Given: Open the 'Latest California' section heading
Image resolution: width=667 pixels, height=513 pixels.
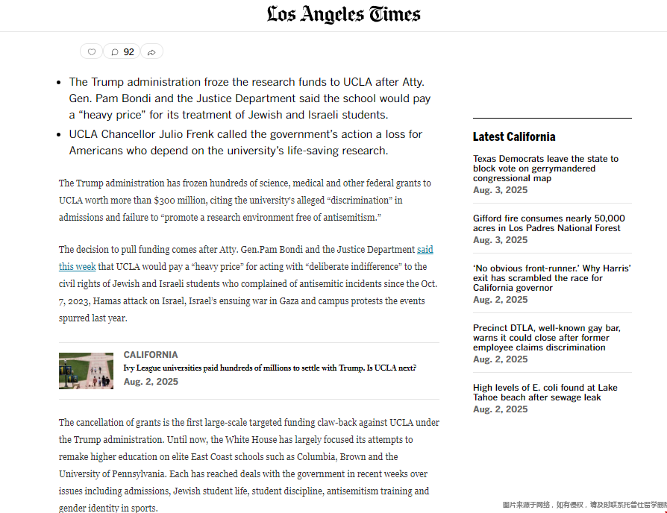Looking at the screenshot, I should tap(514, 136).
